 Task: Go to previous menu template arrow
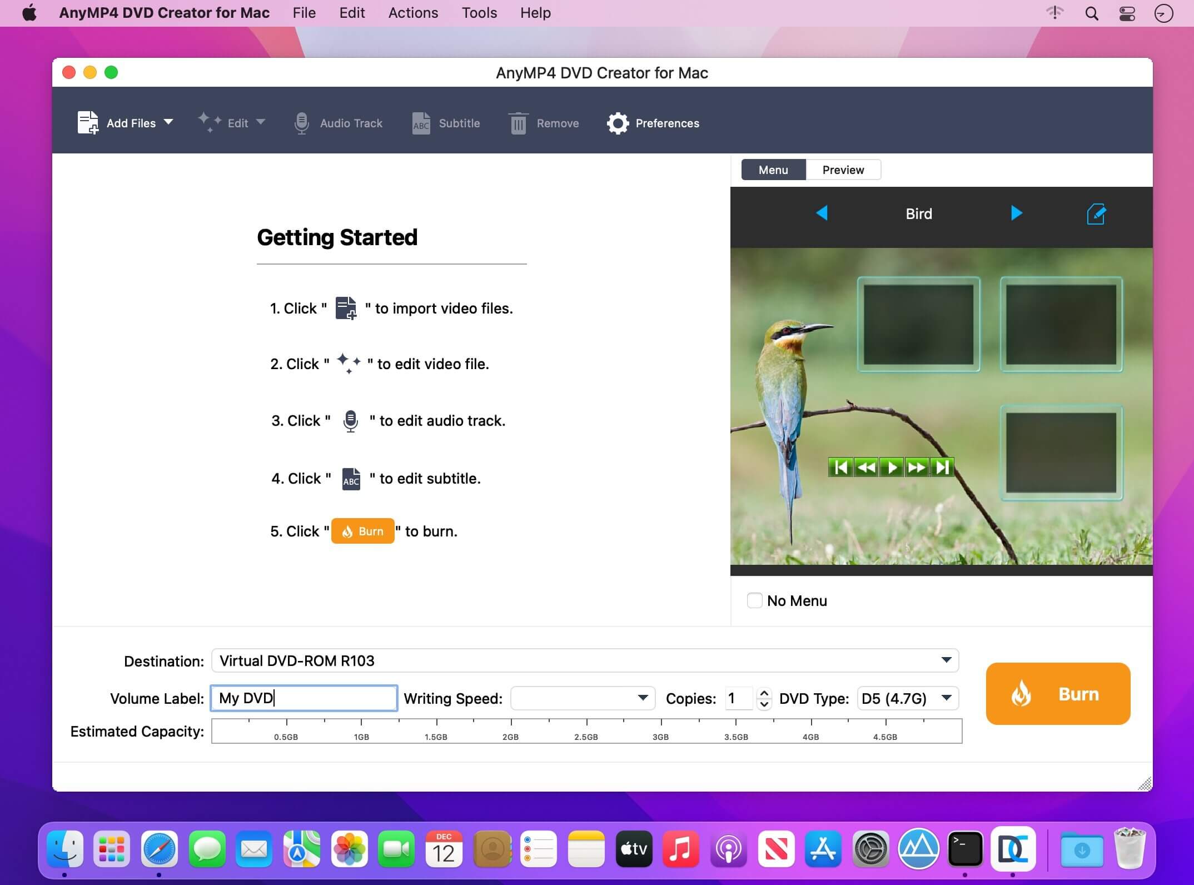click(x=822, y=213)
